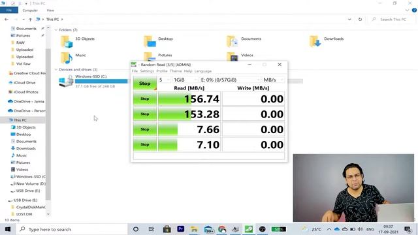Select New Volume (D:) in sidebar
418x235 pixels.
(x=28, y=184)
